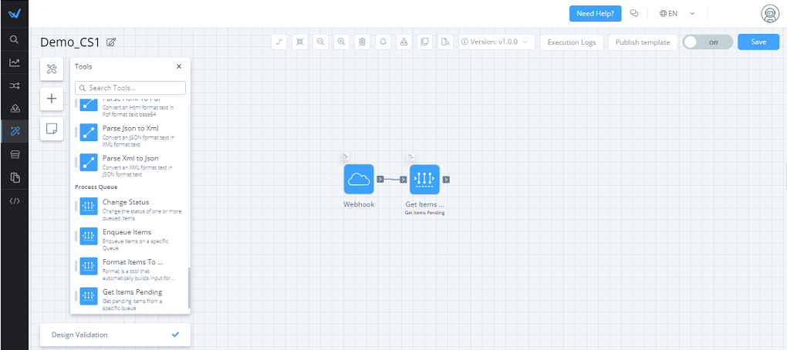Click the Publish template button
Image resolution: width=787 pixels, height=350 pixels.
(x=643, y=42)
